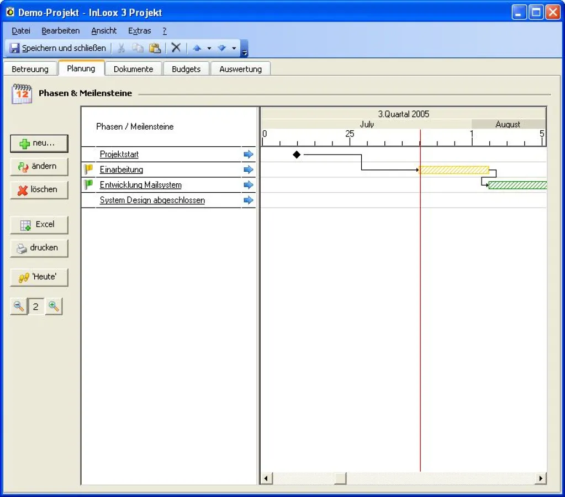Image resolution: width=565 pixels, height=497 pixels.
Task: Zoom out with the magnifier minus icon
Action: pyautogui.click(x=19, y=306)
